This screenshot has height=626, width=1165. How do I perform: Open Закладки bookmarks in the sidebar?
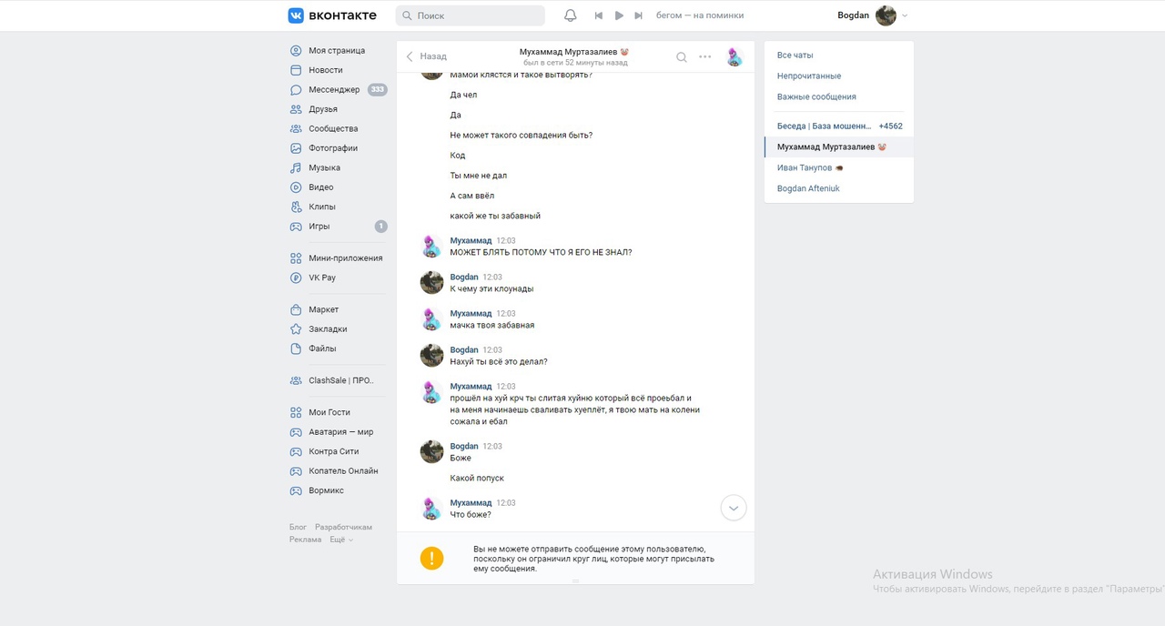tap(327, 329)
